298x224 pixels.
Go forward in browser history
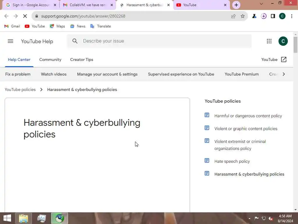(16, 16)
